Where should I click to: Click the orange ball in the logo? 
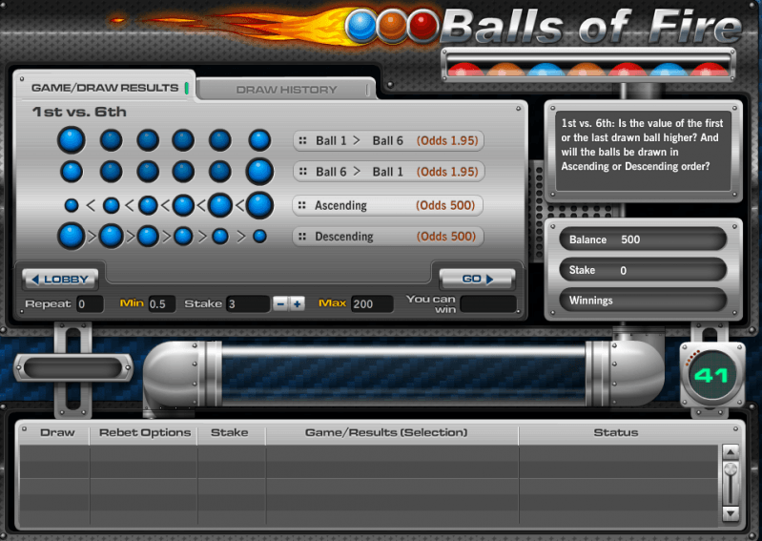(x=392, y=26)
